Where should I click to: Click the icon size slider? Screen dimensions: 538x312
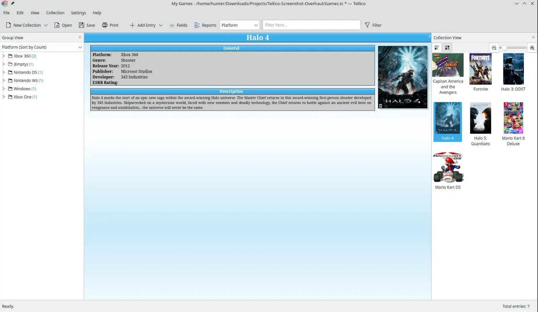[513, 48]
